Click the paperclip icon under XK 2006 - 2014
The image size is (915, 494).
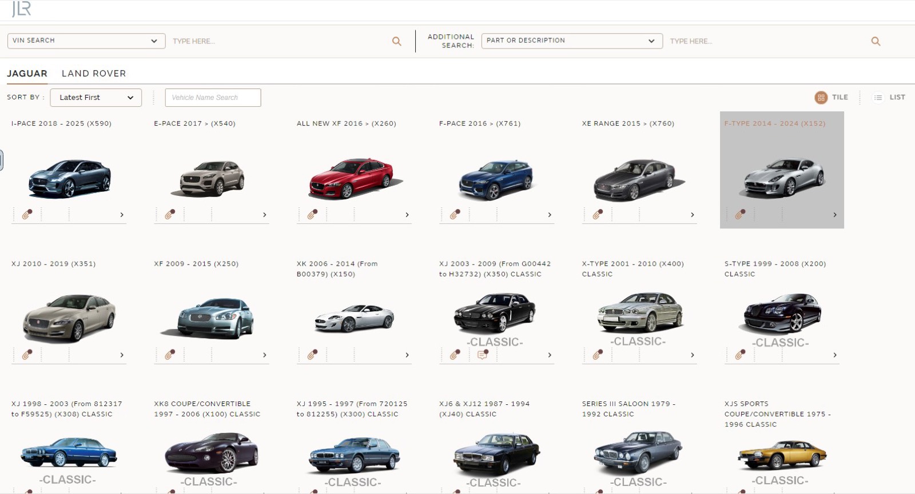[312, 355]
